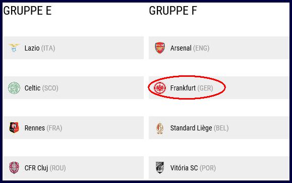Open the Lazio team name link

(32, 48)
